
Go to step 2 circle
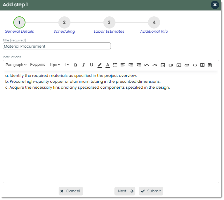(x=64, y=22)
